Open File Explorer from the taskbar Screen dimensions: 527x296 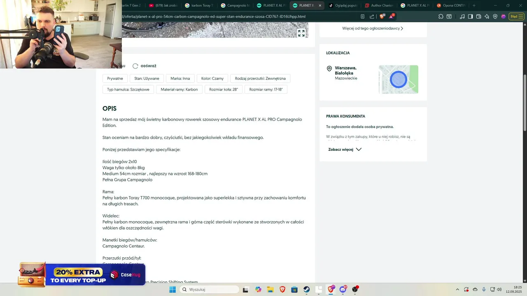[x=270, y=289]
